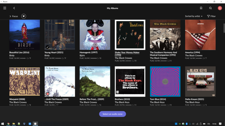
Task: Open the bookmarks icon in header
Action: 201,8
